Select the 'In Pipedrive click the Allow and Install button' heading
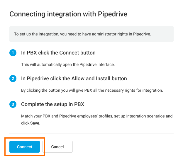The width and height of the screenshot is (183, 162). pyautogui.click(x=74, y=79)
